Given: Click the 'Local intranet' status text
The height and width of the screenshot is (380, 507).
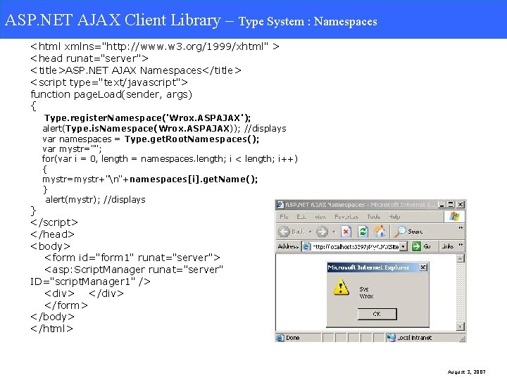Looking at the screenshot, I should click(414, 338).
